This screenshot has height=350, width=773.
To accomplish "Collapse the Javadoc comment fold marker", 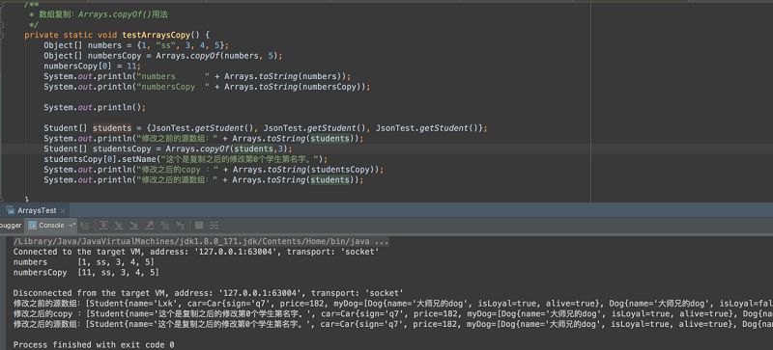I will pyautogui.click(x=2, y=5).
